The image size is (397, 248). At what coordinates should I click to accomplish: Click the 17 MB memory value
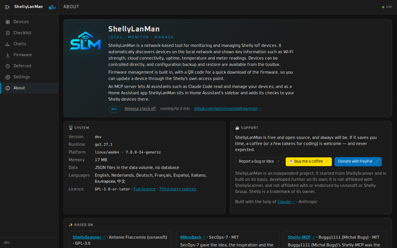click(101, 160)
